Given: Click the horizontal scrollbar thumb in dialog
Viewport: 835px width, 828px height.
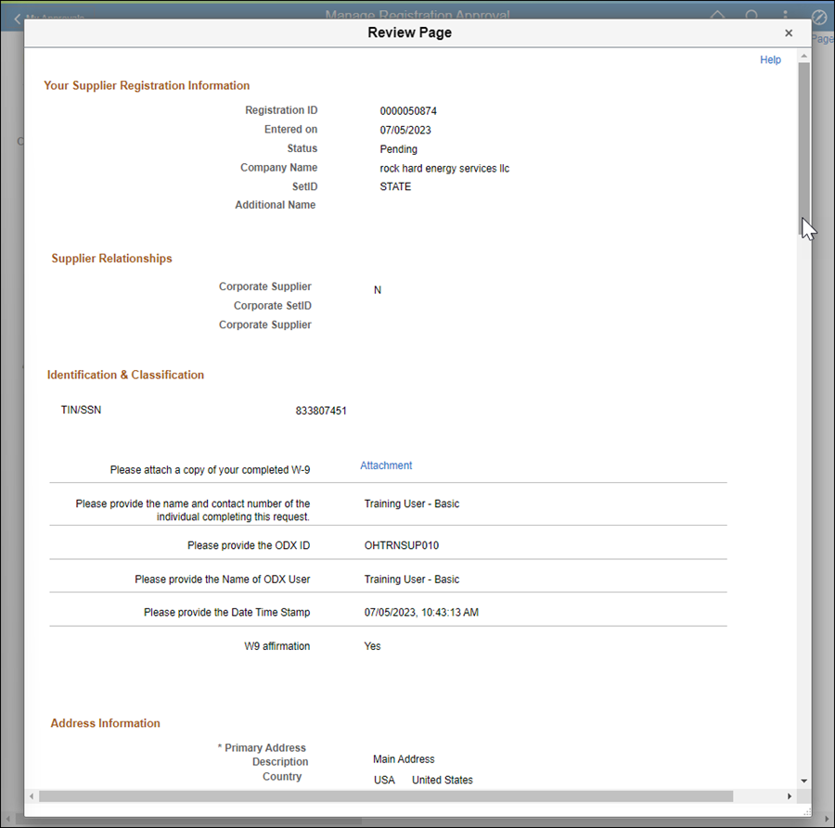Looking at the screenshot, I should (x=386, y=796).
